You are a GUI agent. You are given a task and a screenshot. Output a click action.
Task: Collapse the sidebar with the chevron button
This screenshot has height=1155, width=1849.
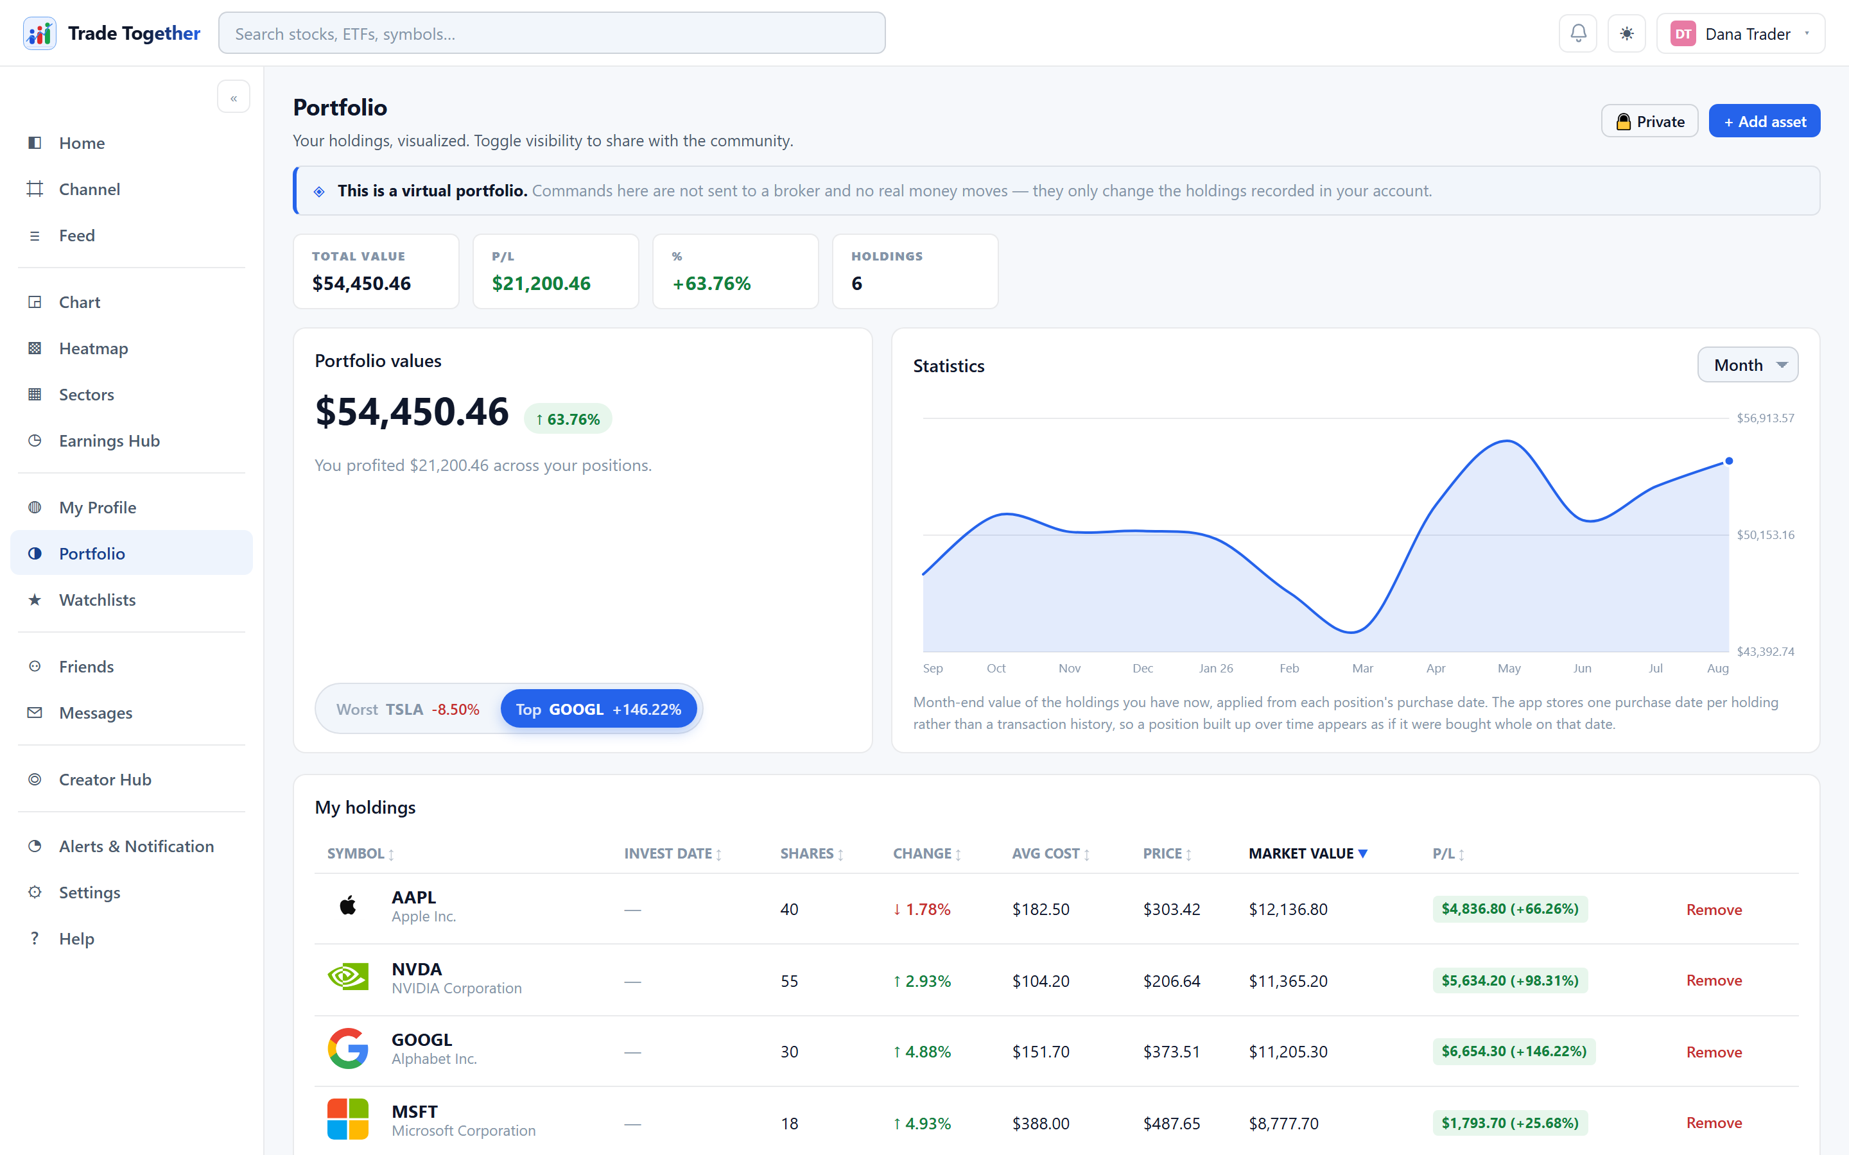[x=234, y=97]
